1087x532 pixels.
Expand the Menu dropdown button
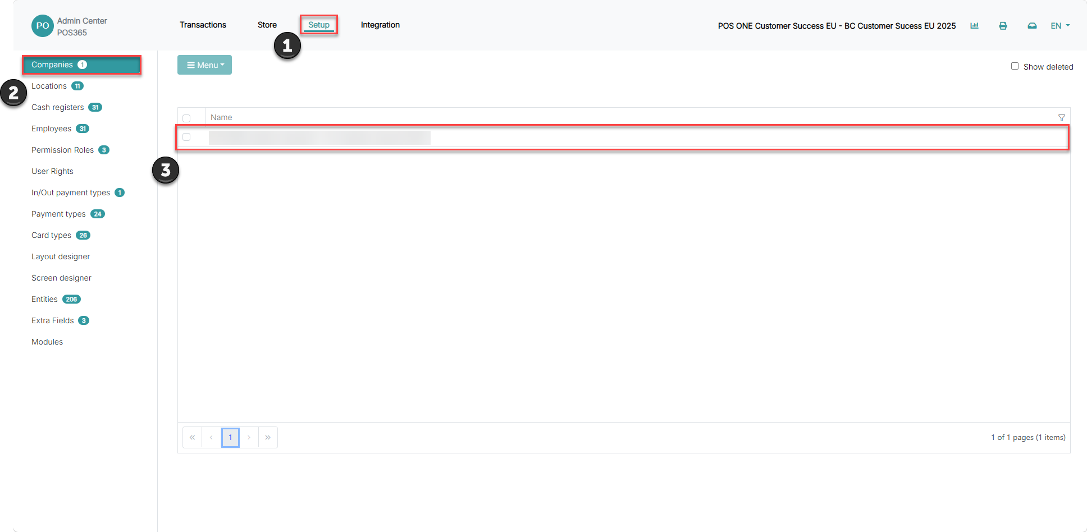(204, 65)
